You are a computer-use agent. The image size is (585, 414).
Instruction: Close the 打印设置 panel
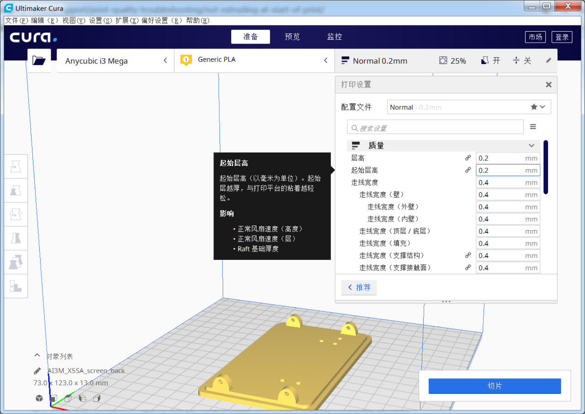click(x=549, y=85)
